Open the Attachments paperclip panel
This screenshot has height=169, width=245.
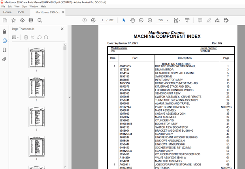pyautogui.click(x=4, y=59)
